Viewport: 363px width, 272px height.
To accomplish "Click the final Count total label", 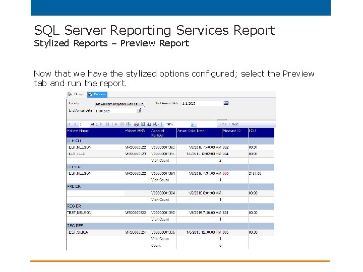I will 156,245.
